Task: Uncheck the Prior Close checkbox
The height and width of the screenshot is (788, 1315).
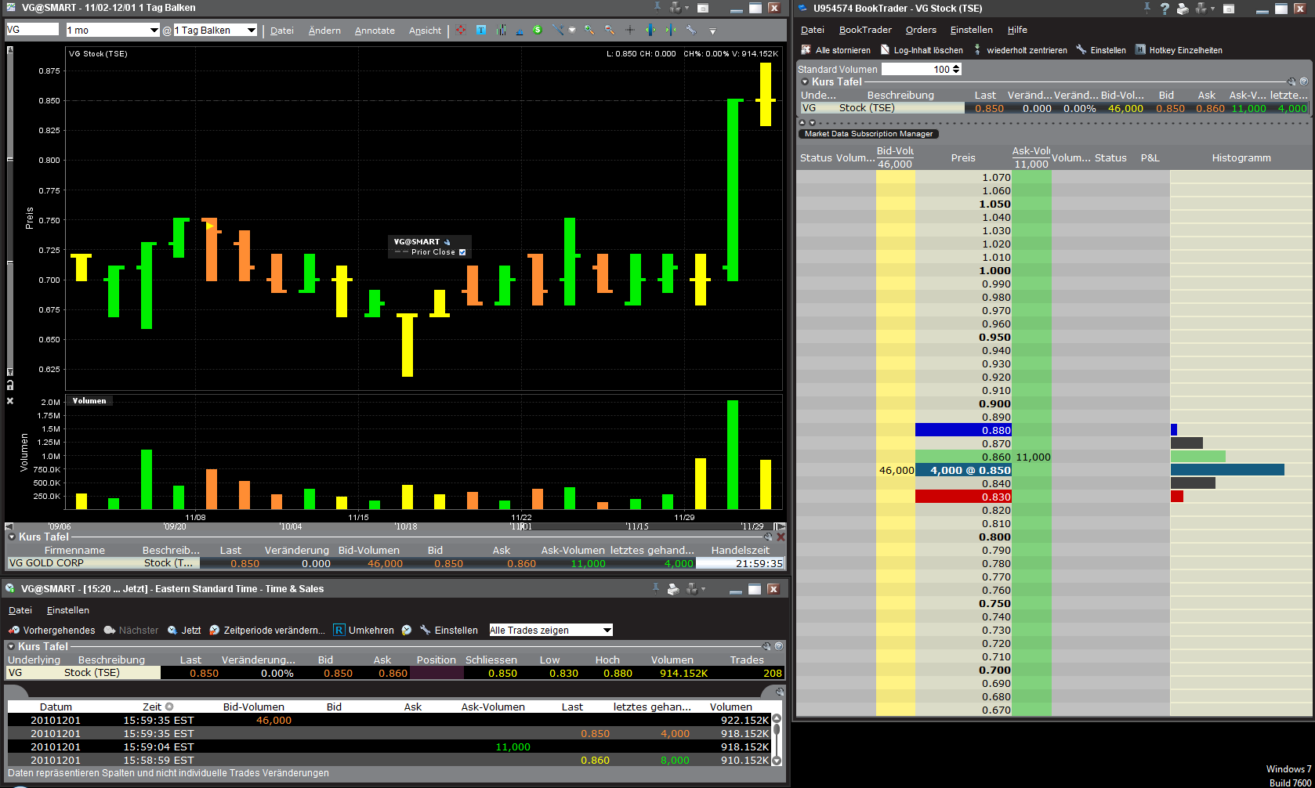Action: (462, 252)
